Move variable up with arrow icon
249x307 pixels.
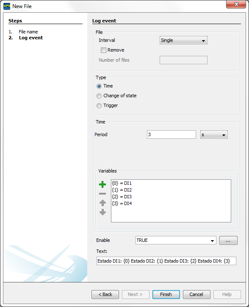pyautogui.click(x=102, y=203)
